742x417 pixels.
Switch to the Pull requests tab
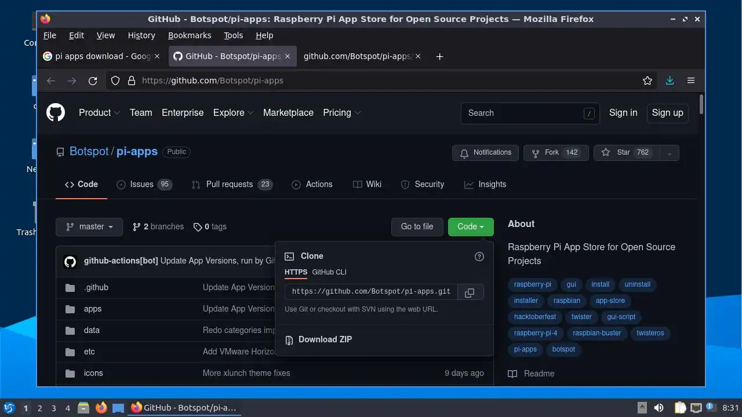[232, 184]
